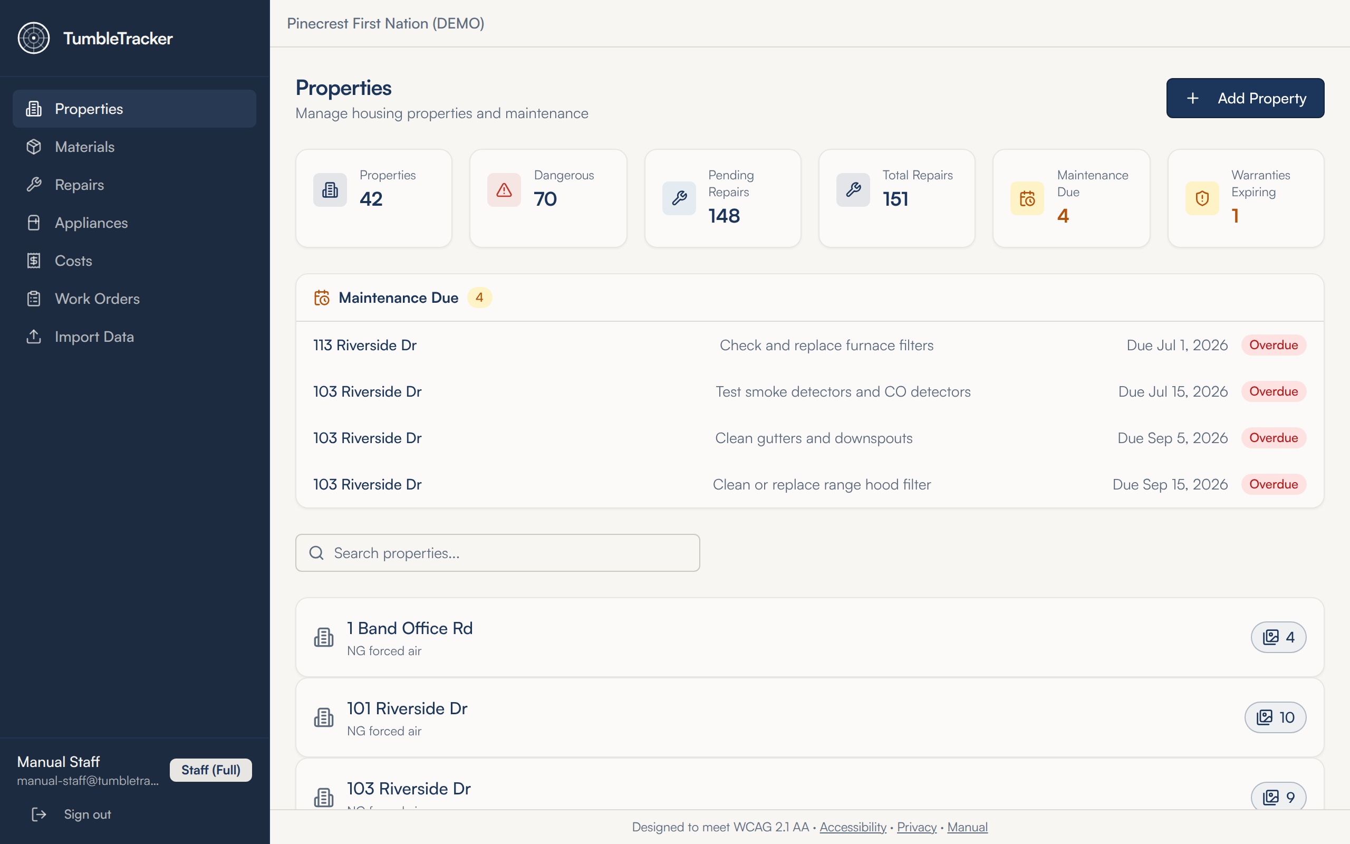The height and width of the screenshot is (844, 1350).
Task: Open photos badge for 1 Band Office Rd
Action: point(1278,637)
